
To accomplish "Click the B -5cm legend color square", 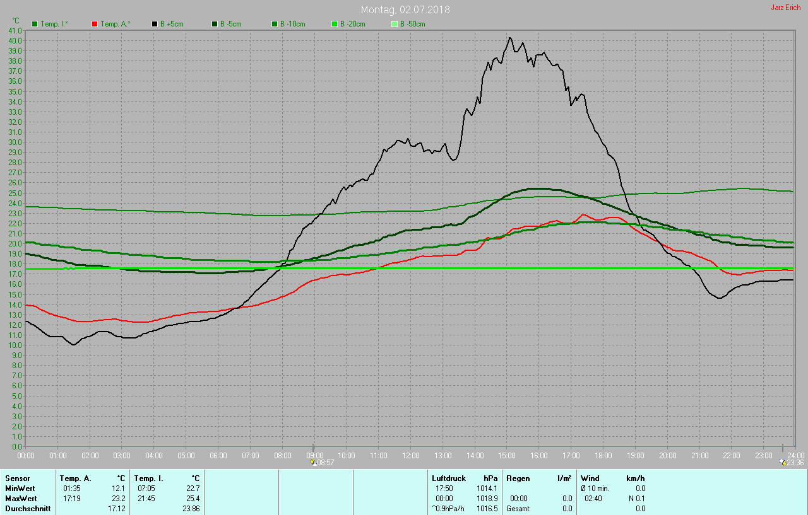I will [215, 24].
